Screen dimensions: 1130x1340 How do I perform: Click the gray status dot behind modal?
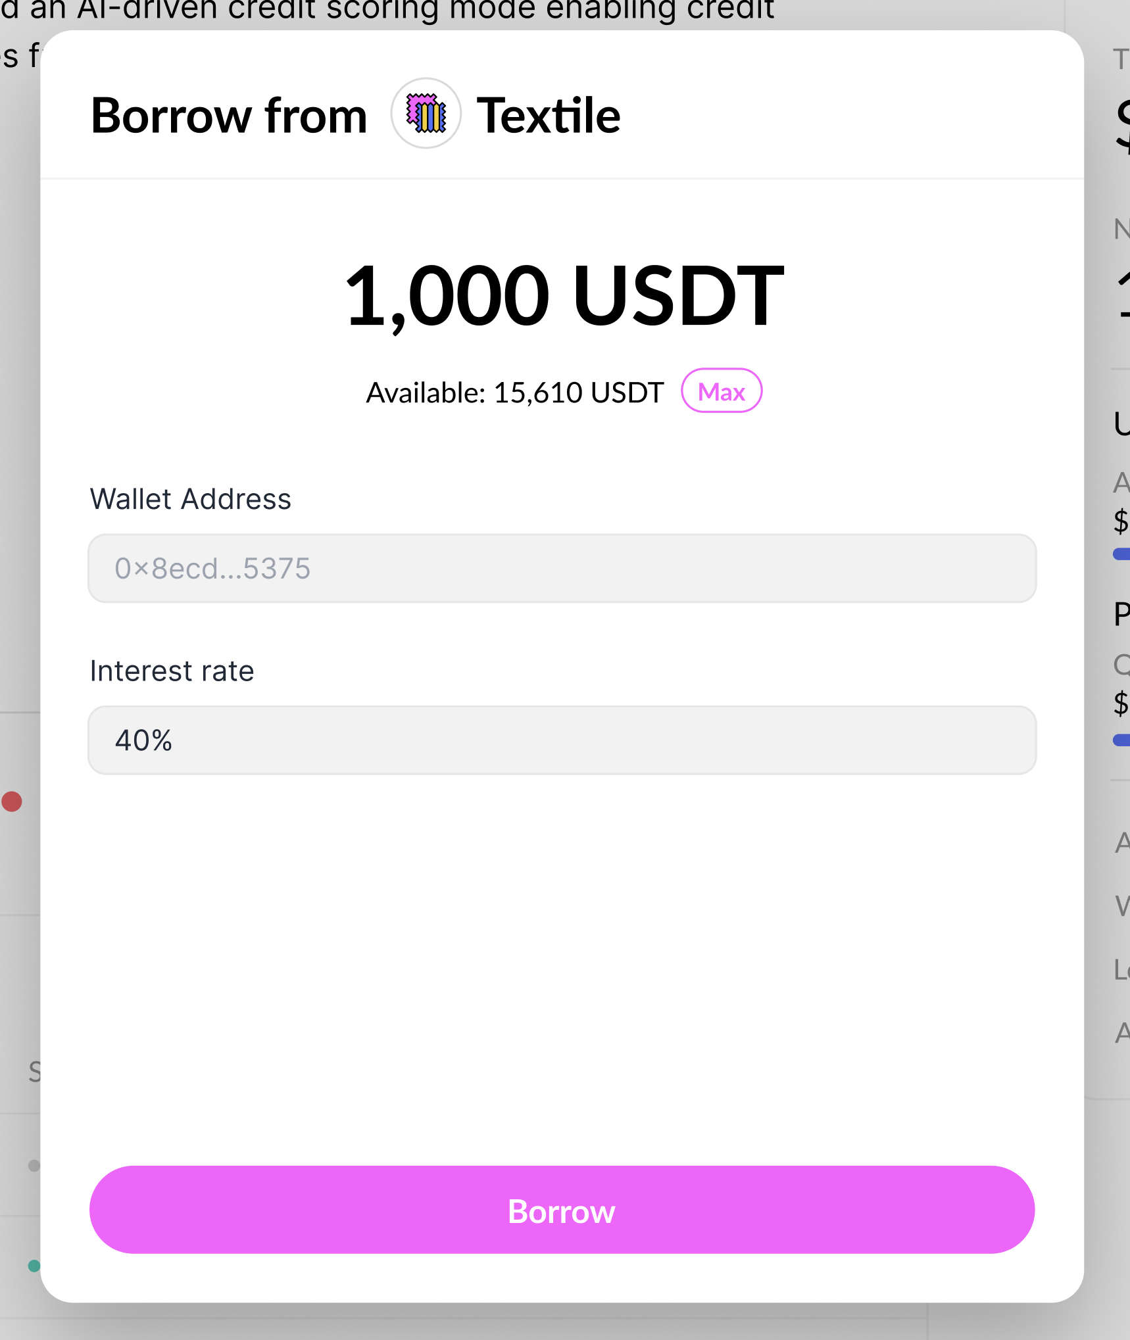(x=34, y=1166)
